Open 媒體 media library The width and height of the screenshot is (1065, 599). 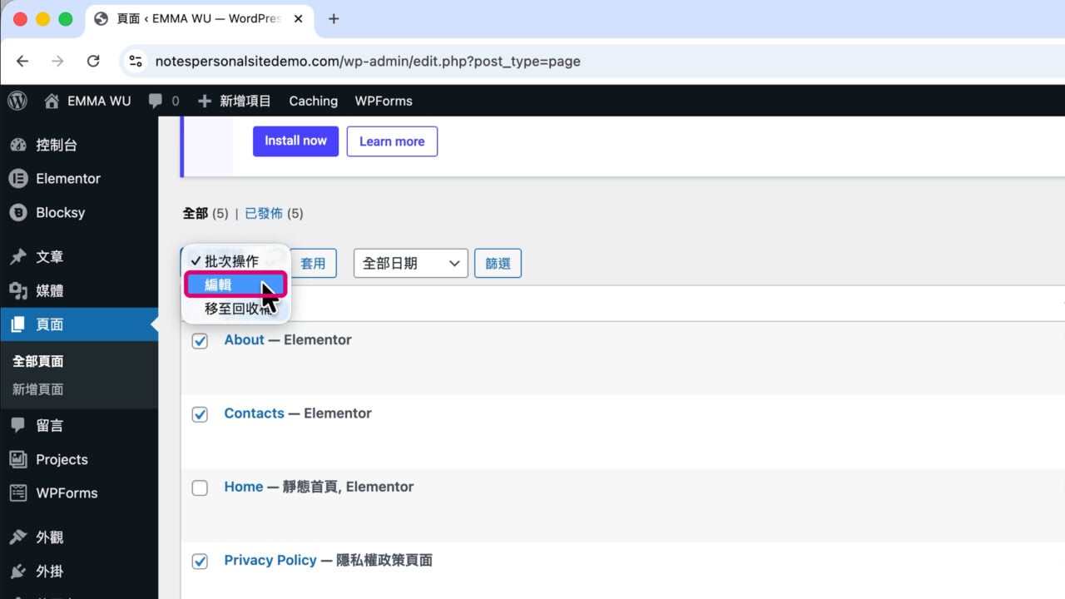[79, 291]
